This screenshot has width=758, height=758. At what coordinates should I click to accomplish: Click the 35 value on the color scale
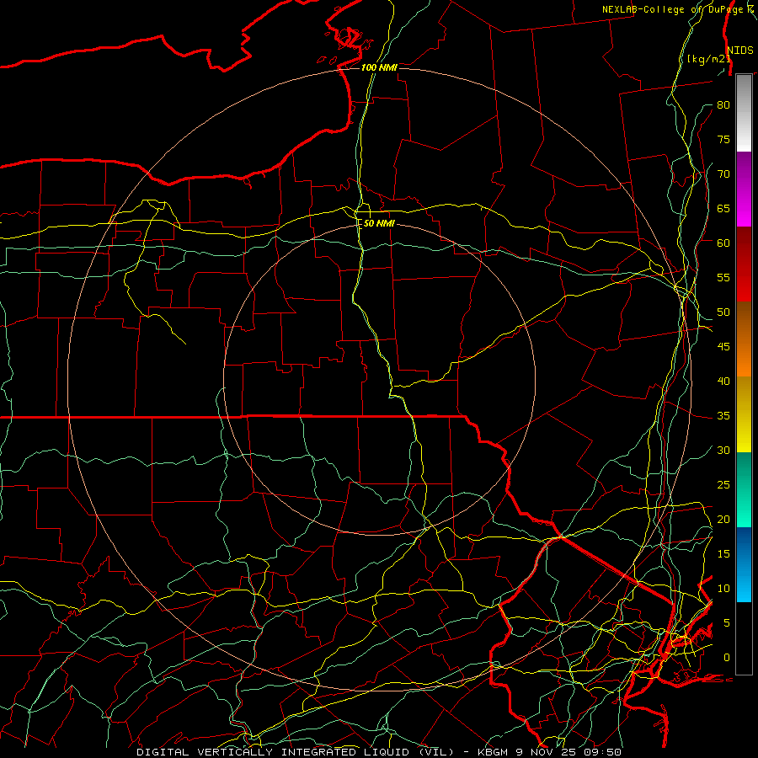coord(723,416)
